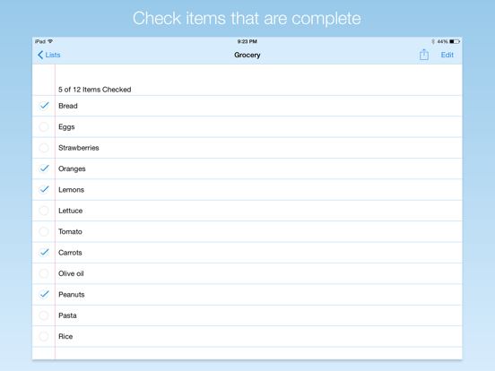Uncheck the Lemons checkmark
Image resolution: width=495 pixels, height=371 pixels.
[44, 190]
